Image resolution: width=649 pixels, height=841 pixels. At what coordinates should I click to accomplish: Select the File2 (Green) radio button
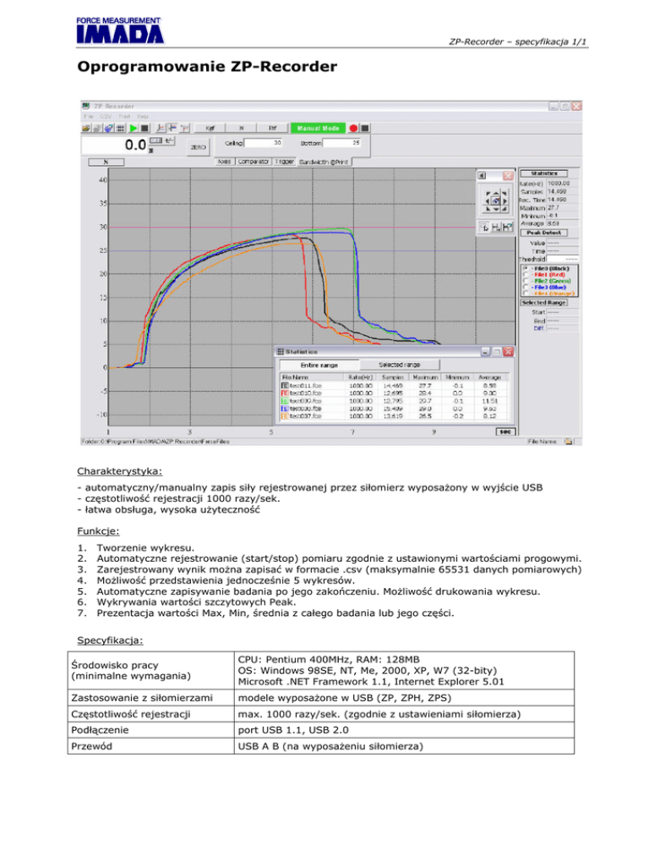coord(525,281)
